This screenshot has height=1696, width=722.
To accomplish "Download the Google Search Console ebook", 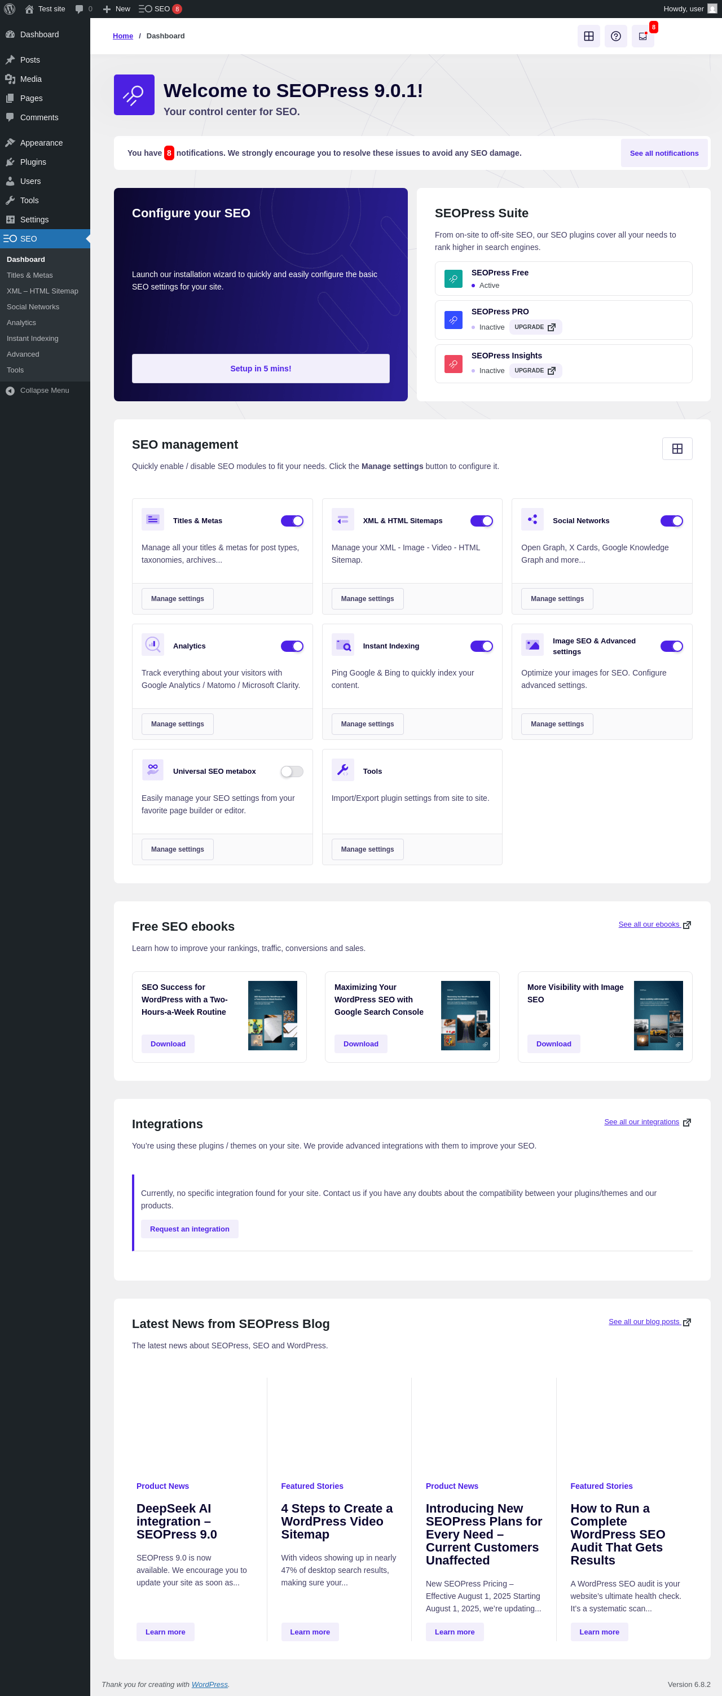I will pyautogui.click(x=360, y=1044).
